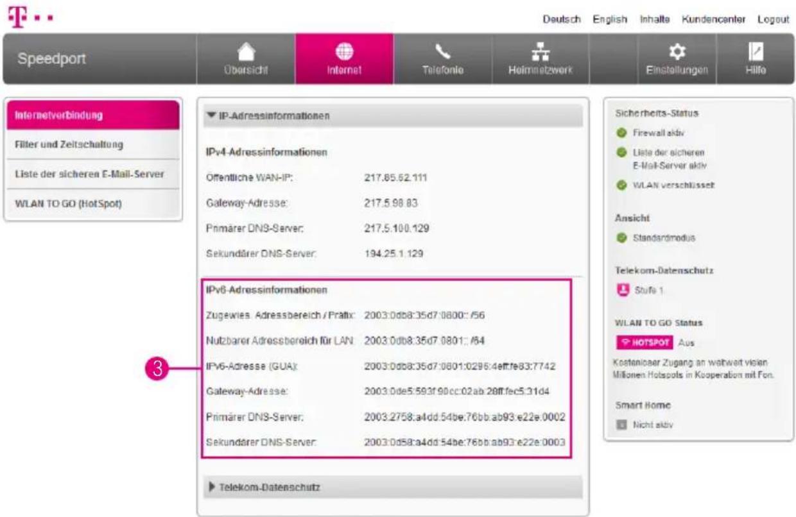Open Einstellungen gear icon tab

(677, 59)
